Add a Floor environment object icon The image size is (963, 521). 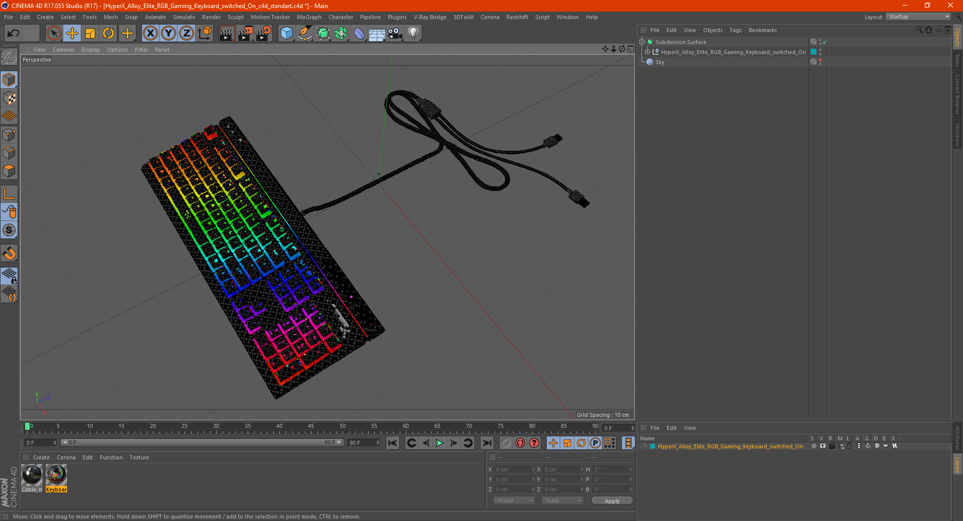[x=377, y=34]
